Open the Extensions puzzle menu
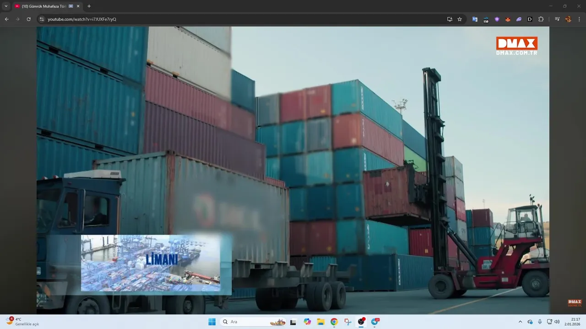The image size is (586, 329). pyautogui.click(x=541, y=19)
